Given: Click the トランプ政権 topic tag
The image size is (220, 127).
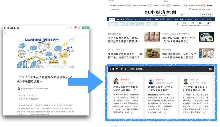Looking at the screenshot, I should (x=114, y=24).
